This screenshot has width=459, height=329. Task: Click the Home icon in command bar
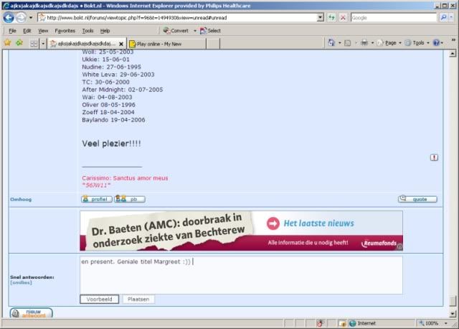331,43
